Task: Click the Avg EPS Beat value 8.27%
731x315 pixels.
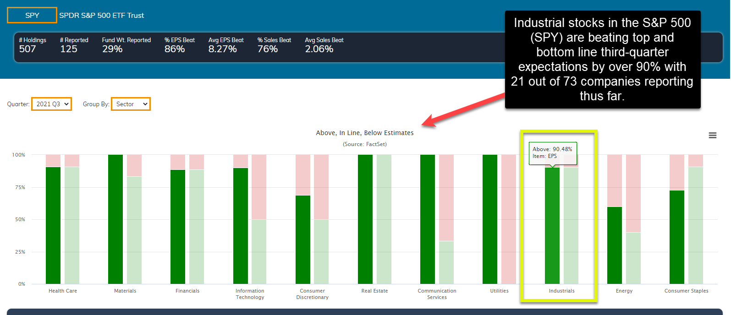Action: [x=223, y=49]
